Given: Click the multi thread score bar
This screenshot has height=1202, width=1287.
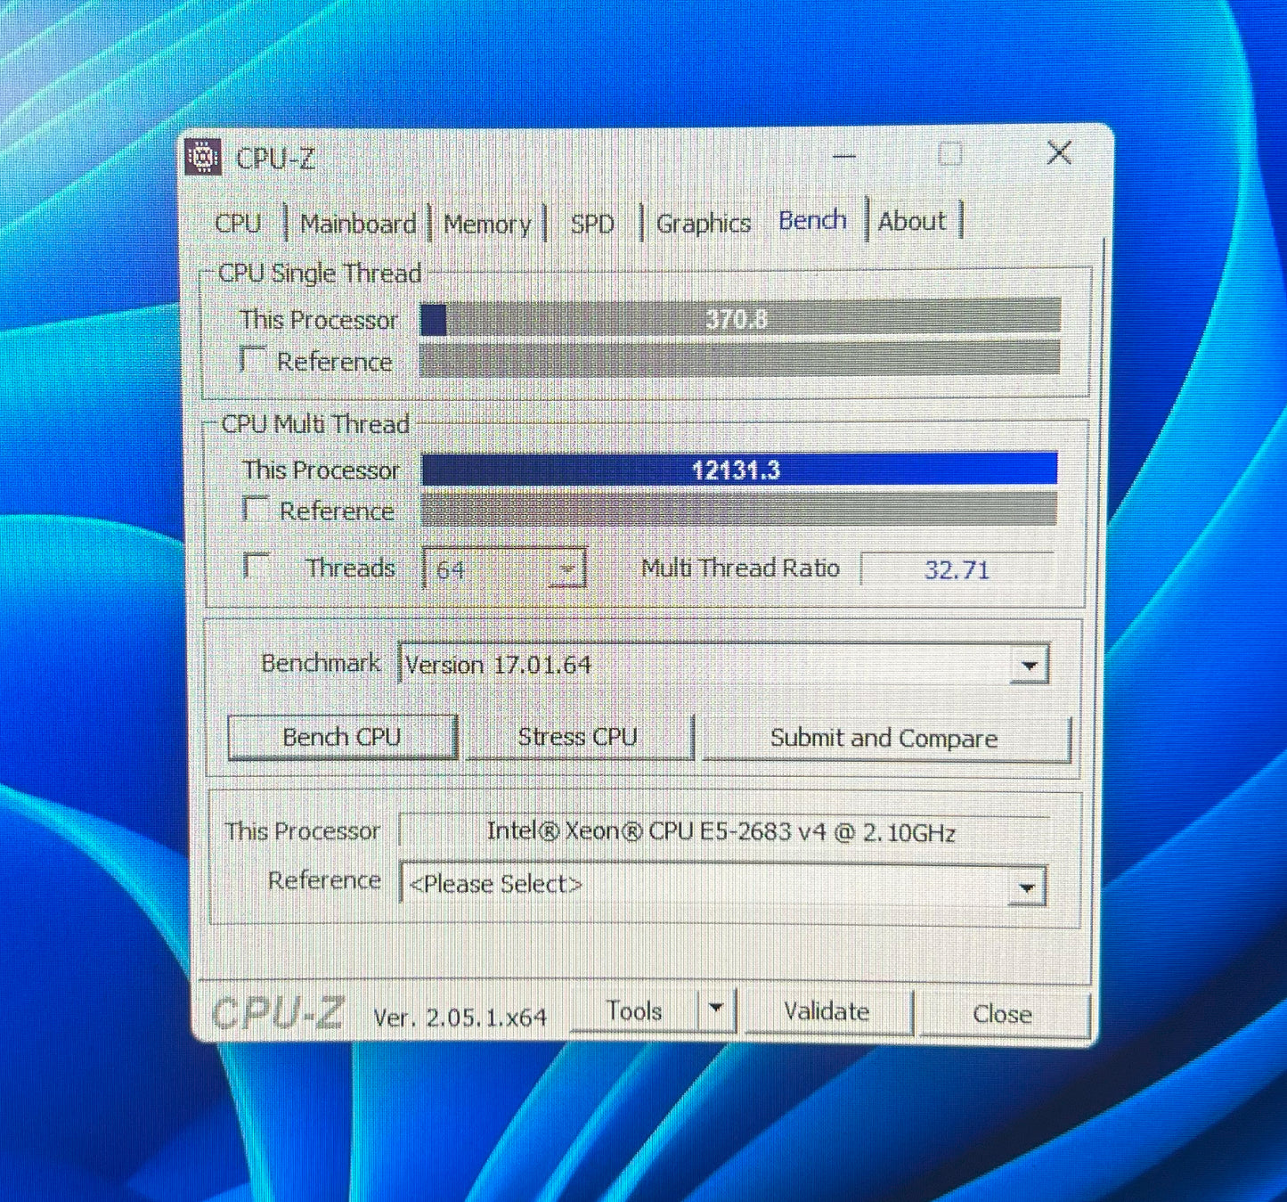Looking at the screenshot, I should 738,470.
